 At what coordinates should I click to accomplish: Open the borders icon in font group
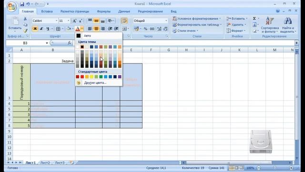[x=58, y=29]
